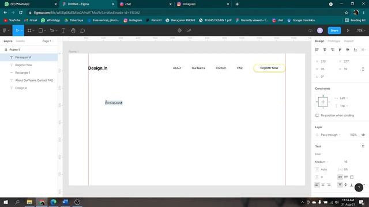Image resolution: width=369 pixels, height=207 pixels.
Task: Click the X position input field
Action: tap(325, 62)
